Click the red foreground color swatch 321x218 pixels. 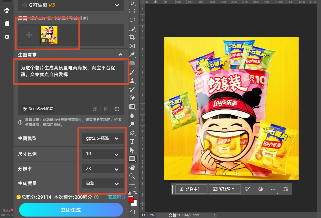click(x=130, y=199)
